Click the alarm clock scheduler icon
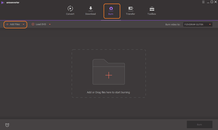 point(7,125)
